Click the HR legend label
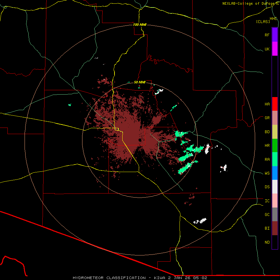280x280 pixels. point(267,146)
